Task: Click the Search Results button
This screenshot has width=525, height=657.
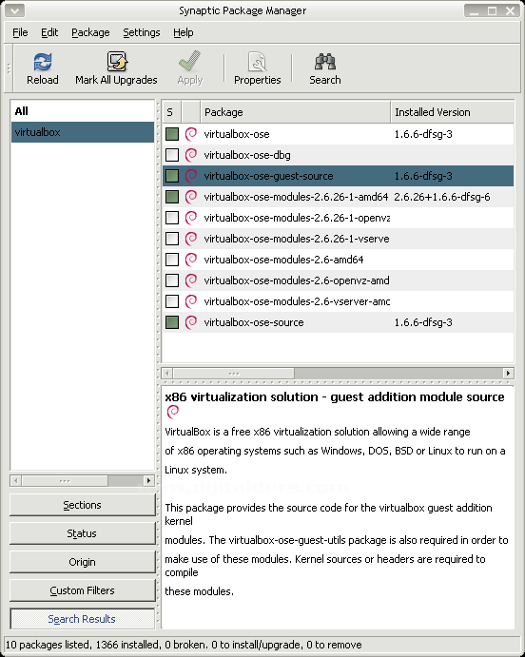Action: [82, 619]
